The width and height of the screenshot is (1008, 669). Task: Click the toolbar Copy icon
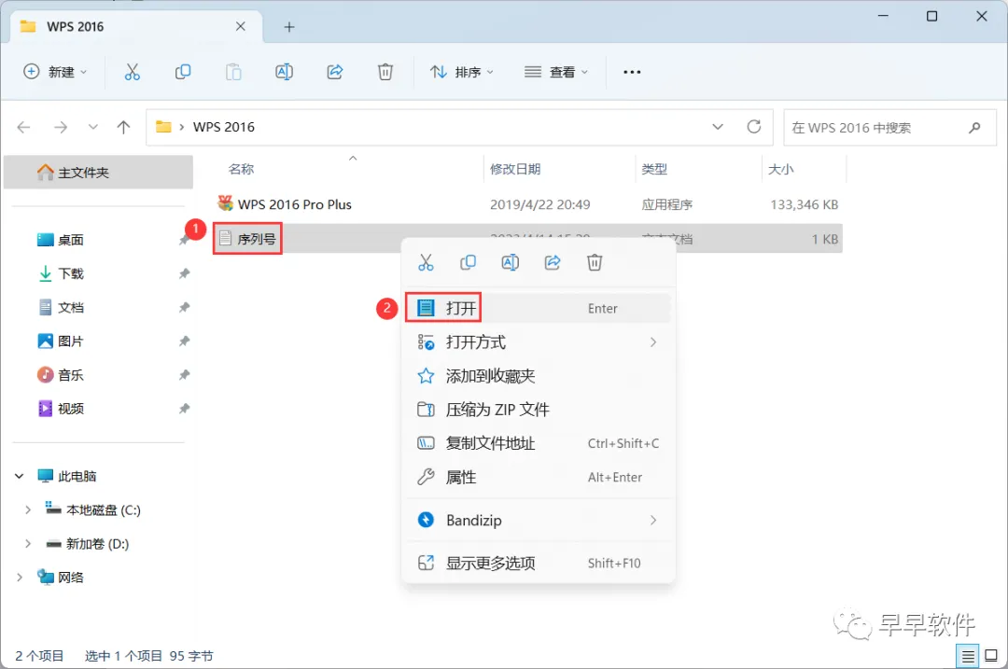[183, 72]
